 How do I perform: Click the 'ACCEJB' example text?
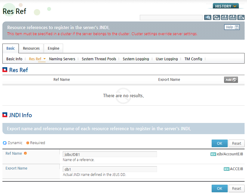(x=236, y=169)
